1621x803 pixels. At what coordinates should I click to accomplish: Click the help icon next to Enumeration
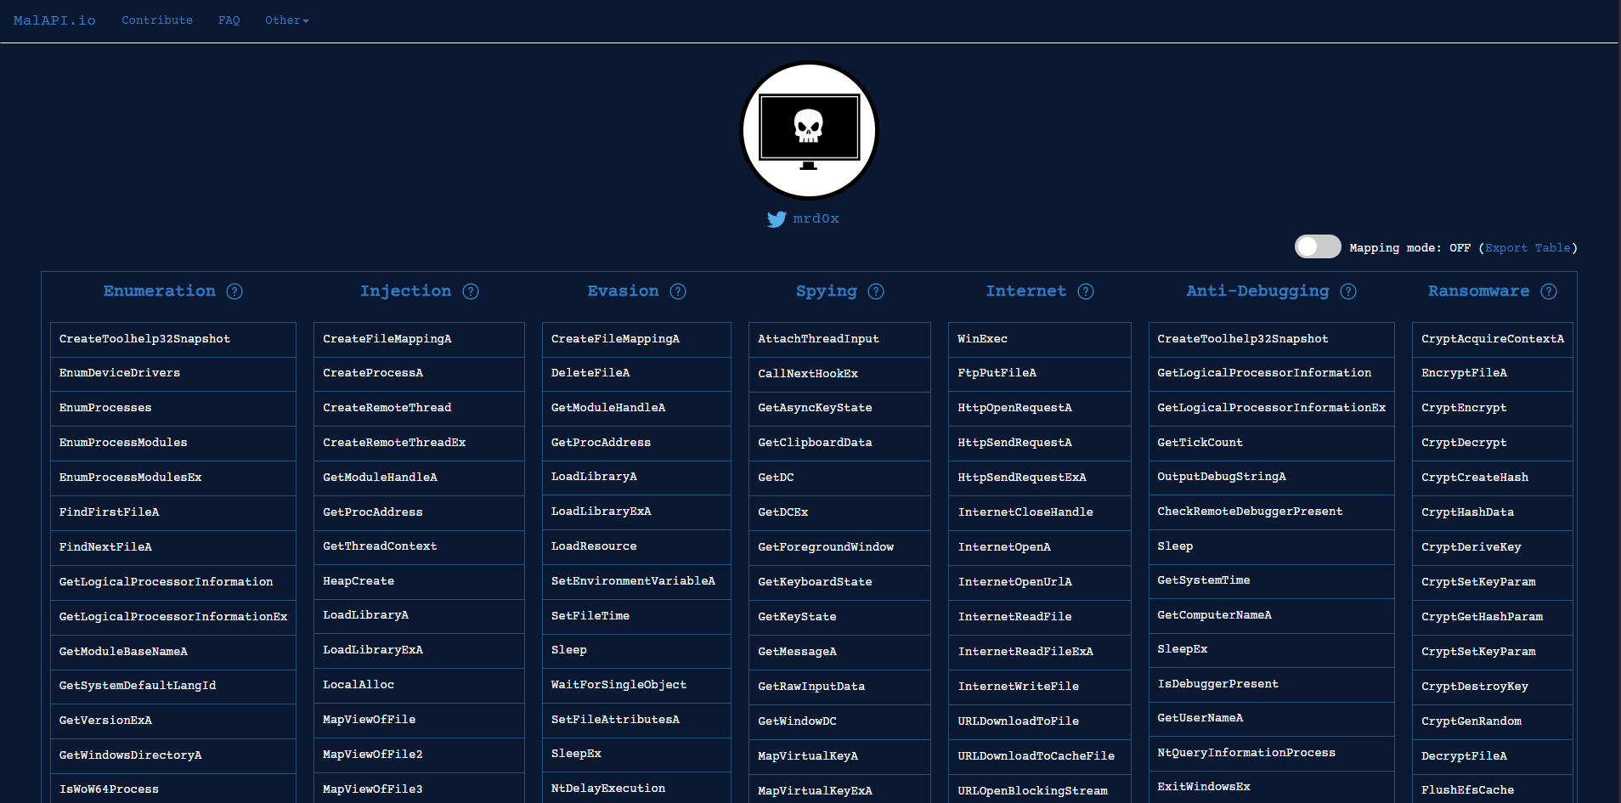234,291
